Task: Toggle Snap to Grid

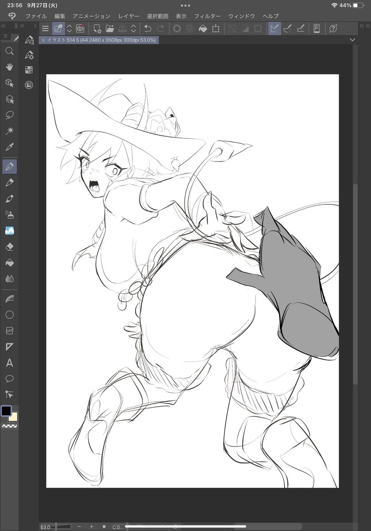Action: tap(300, 29)
